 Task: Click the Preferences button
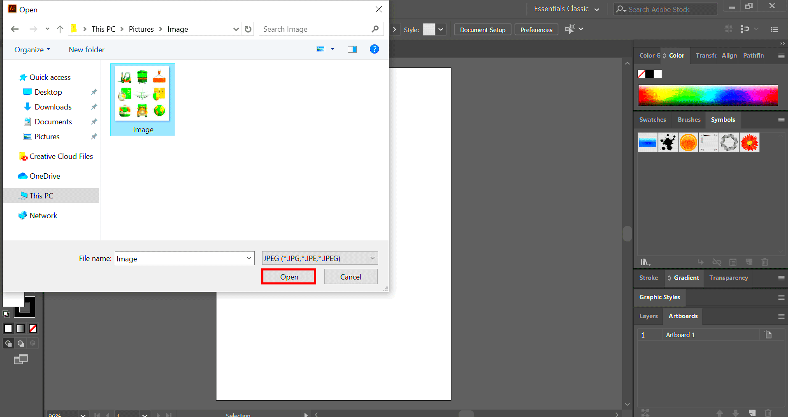536,29
